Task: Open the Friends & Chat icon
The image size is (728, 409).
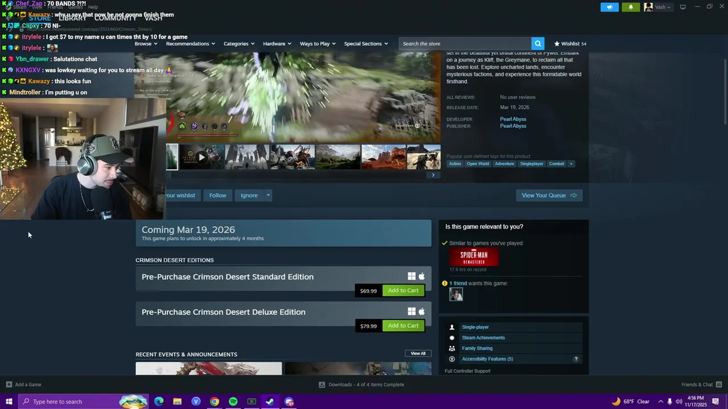Action: click(x=719, y=385)
